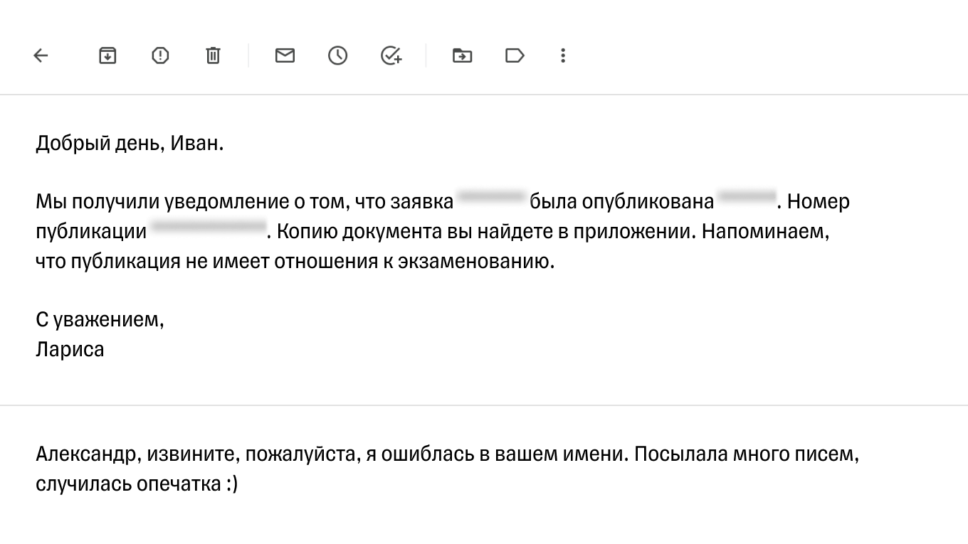Archive this email
The height and width of the screenshot is (544, 968).
pos(107,55)
